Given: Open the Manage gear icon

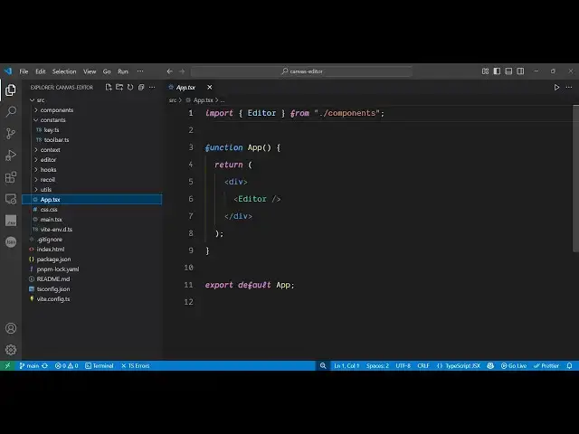Looking at the screenshot, I should (11, 350).
